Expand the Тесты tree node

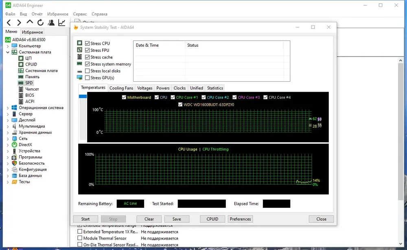[x=7, y=182]
